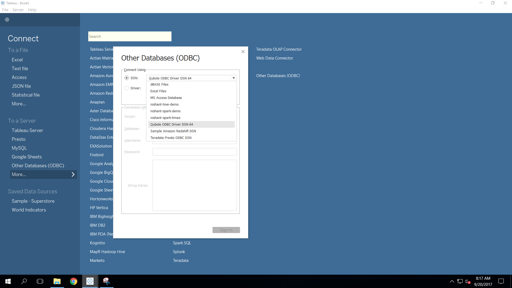Click the Sign In button
Viewport: 512px width, 288px height.
click(x=226, y=230)
